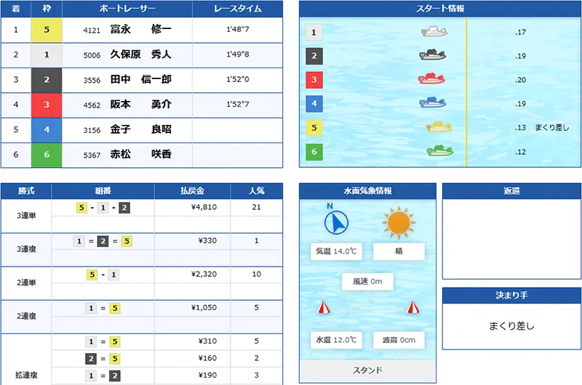
Task: Click the left red-white buoy marker icon
Action: tap(324, 307)
